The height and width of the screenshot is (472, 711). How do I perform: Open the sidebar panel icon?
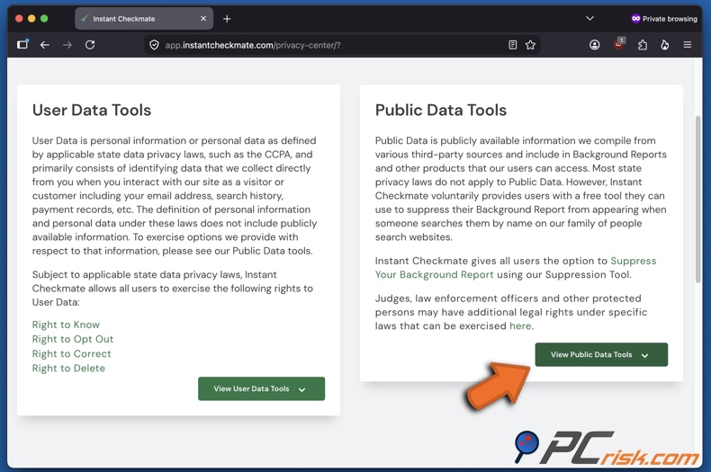coord(22,44)
